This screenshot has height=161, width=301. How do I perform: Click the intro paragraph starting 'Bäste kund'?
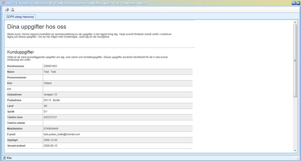pos(89,35)
